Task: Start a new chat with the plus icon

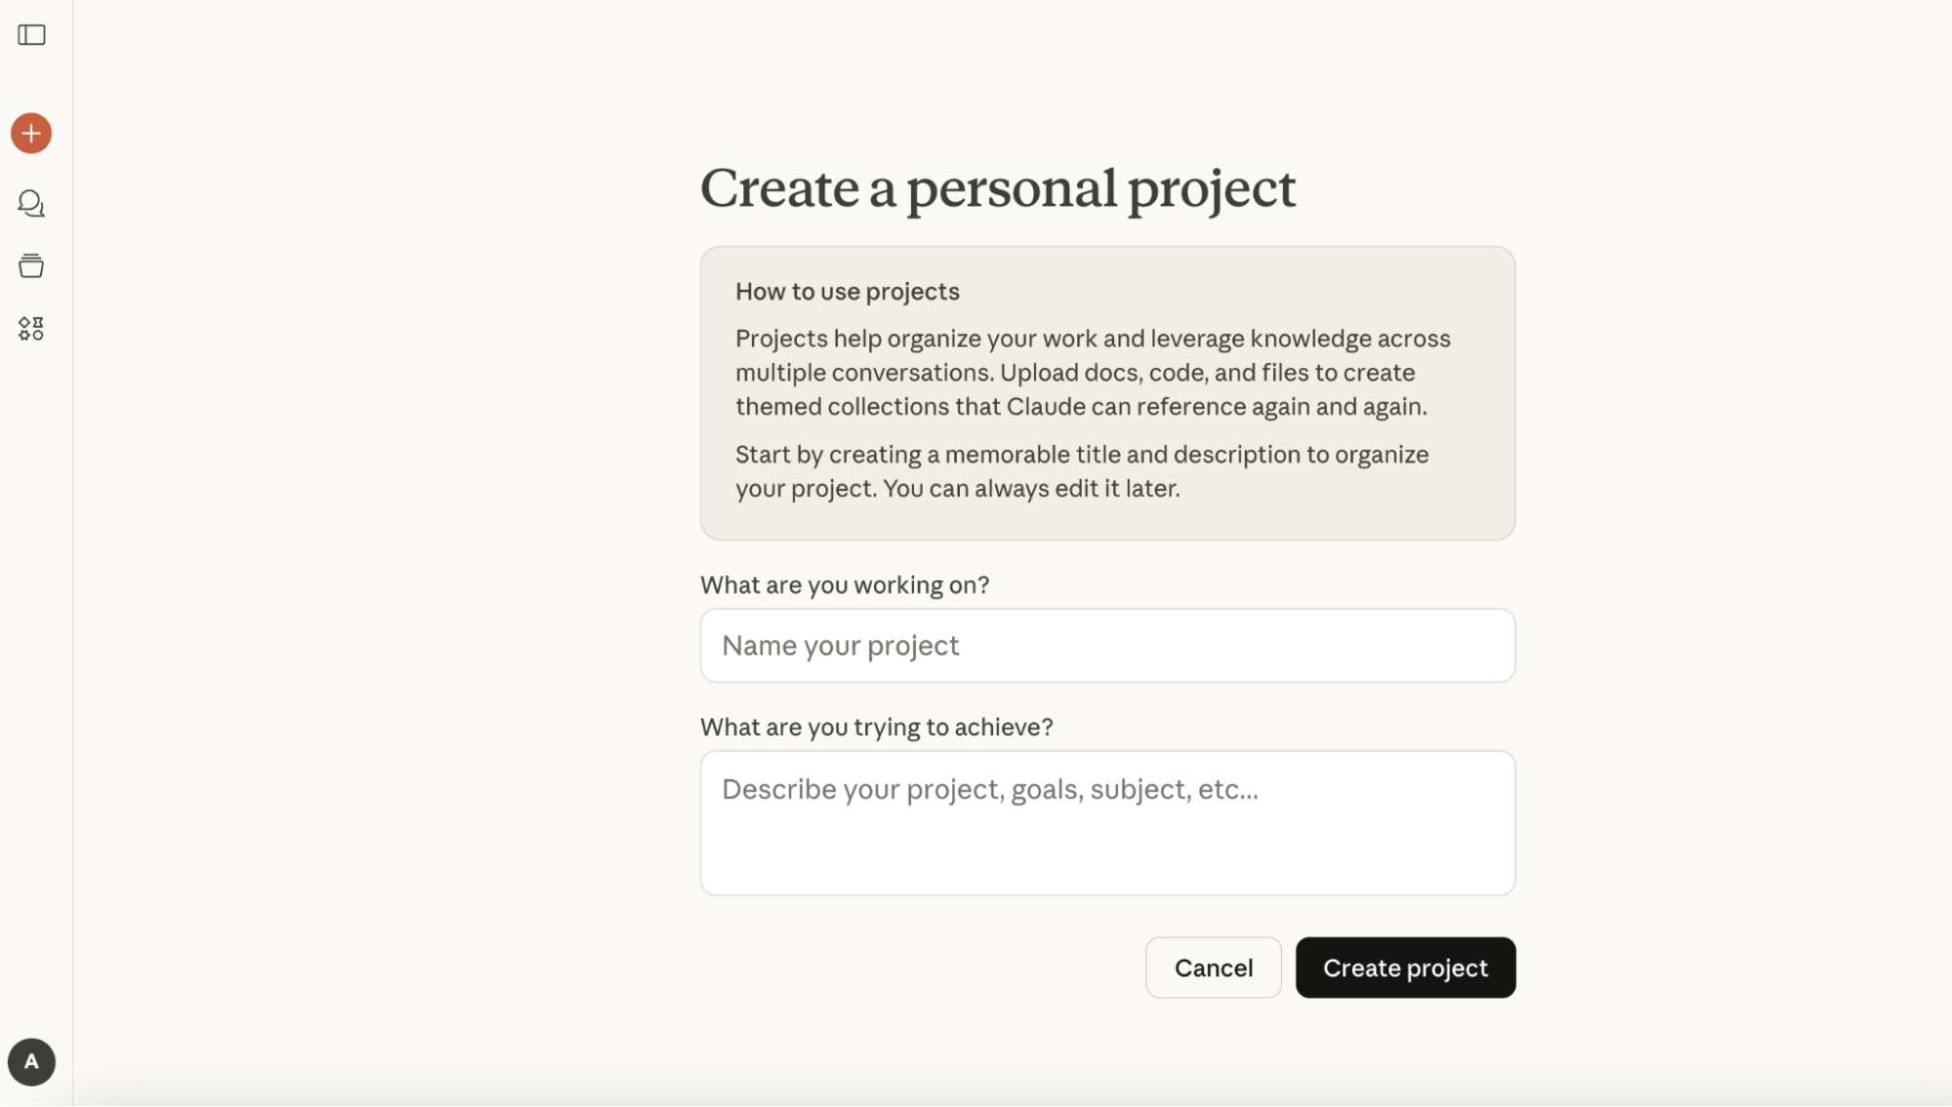Action: [x=31, y=134]
